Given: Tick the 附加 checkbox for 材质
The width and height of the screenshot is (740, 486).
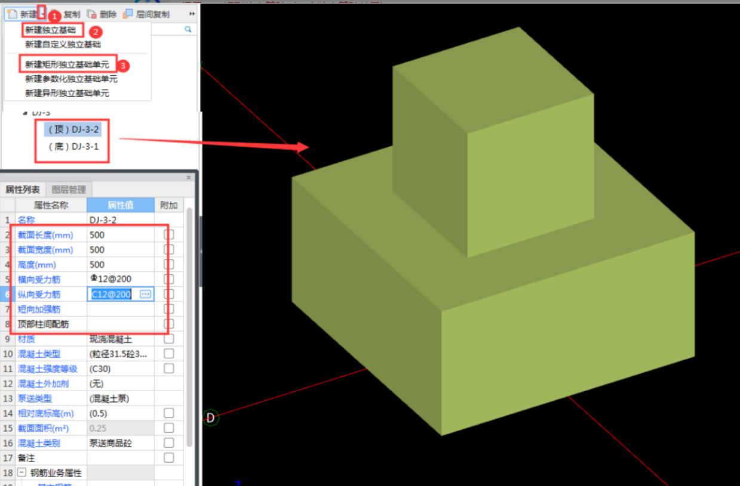Looking at the screenshot, I should point(169,339).
